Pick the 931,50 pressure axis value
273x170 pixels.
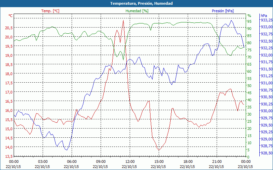[x=267, y=69]
